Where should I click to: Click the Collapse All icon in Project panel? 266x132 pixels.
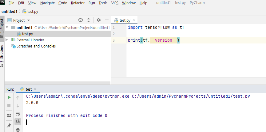[x=89, y=20]
